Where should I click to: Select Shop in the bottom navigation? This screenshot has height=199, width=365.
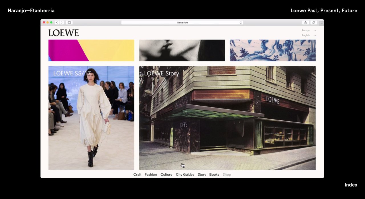coord(227,175)
